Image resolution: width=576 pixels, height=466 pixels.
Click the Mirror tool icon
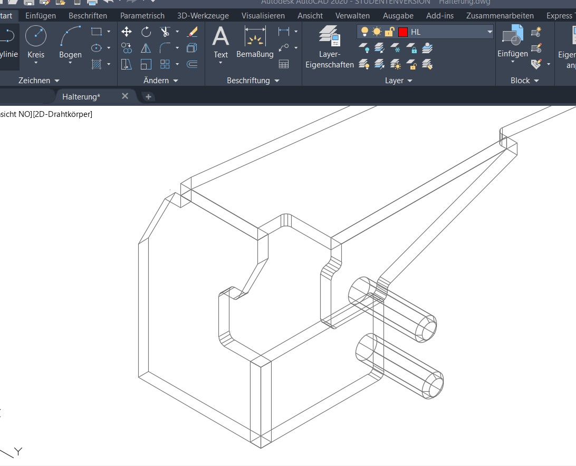[146, 48]
